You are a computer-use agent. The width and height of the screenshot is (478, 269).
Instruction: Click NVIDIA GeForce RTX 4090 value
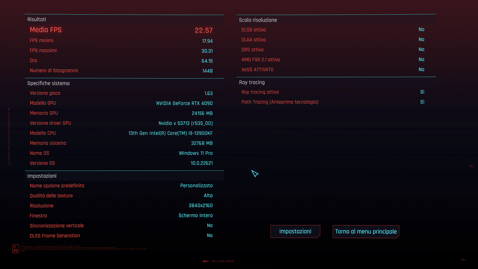(x=184, y=103)
